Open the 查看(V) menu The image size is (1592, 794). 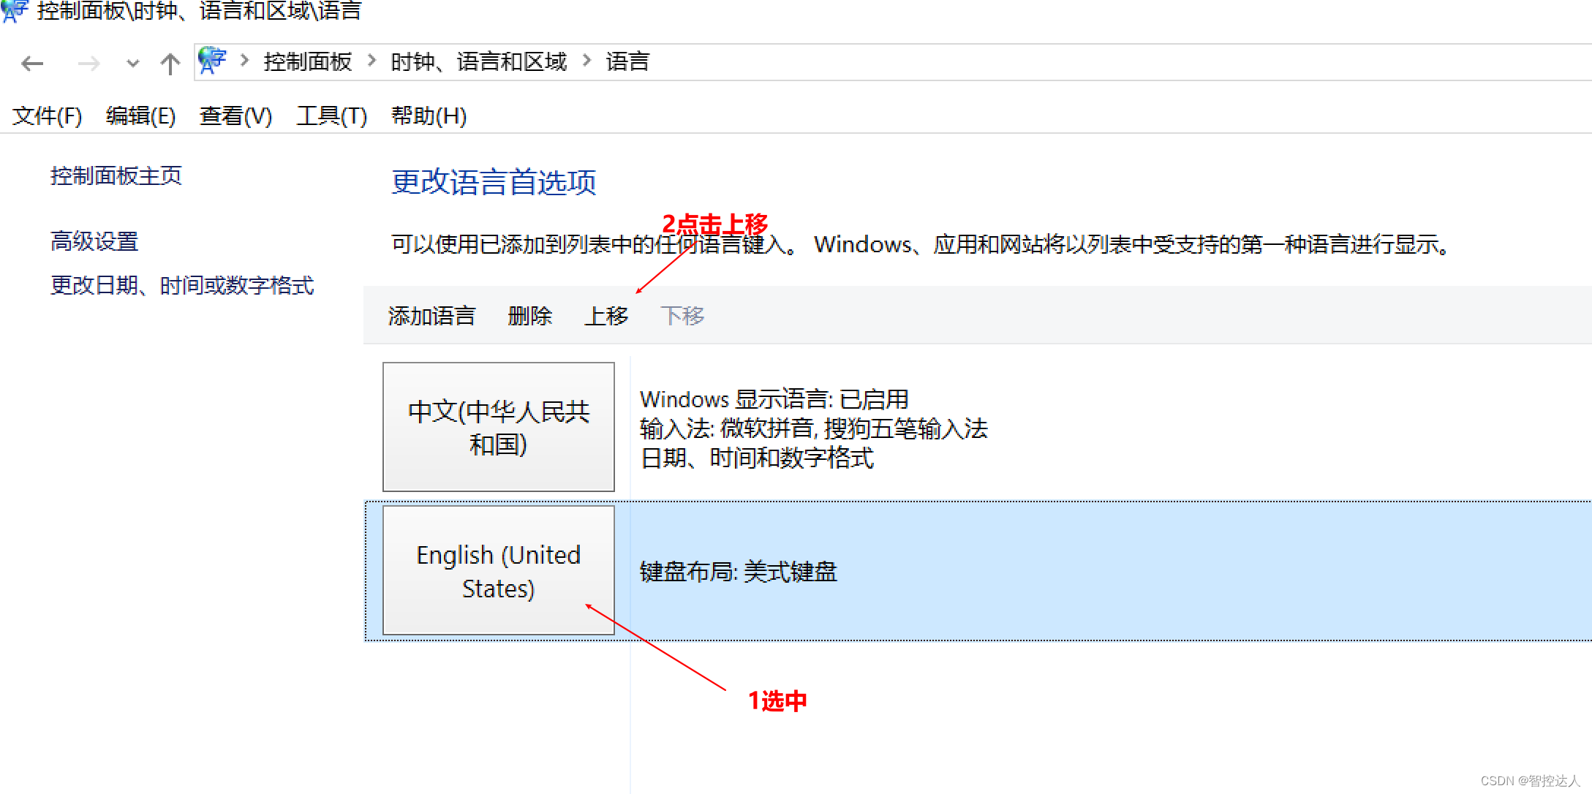pos(235,116)
